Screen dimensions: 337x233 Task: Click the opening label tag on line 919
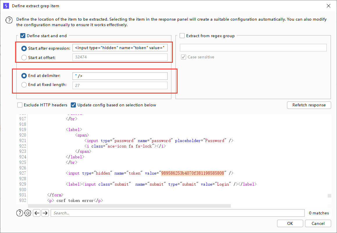[x=74, y=130]
